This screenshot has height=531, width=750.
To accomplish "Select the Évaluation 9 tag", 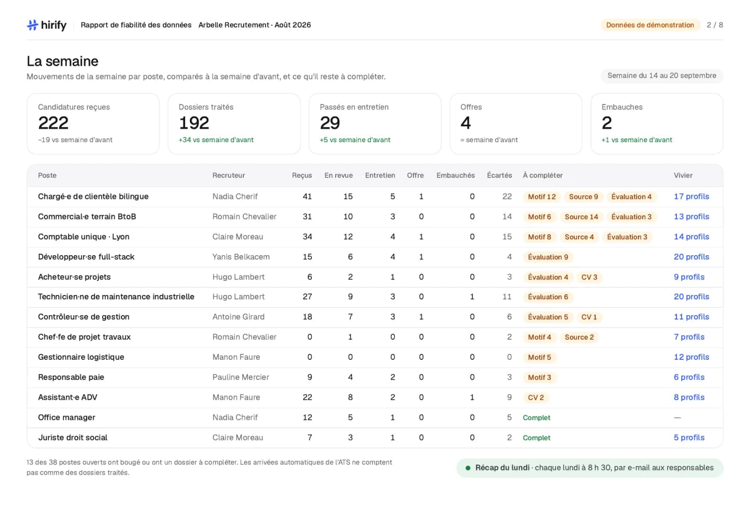I will (x=548, y=258).
